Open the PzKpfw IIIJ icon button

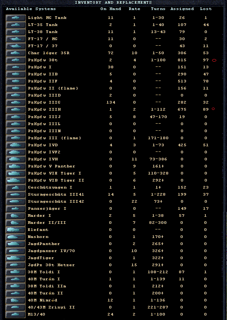tap(16, 117)
